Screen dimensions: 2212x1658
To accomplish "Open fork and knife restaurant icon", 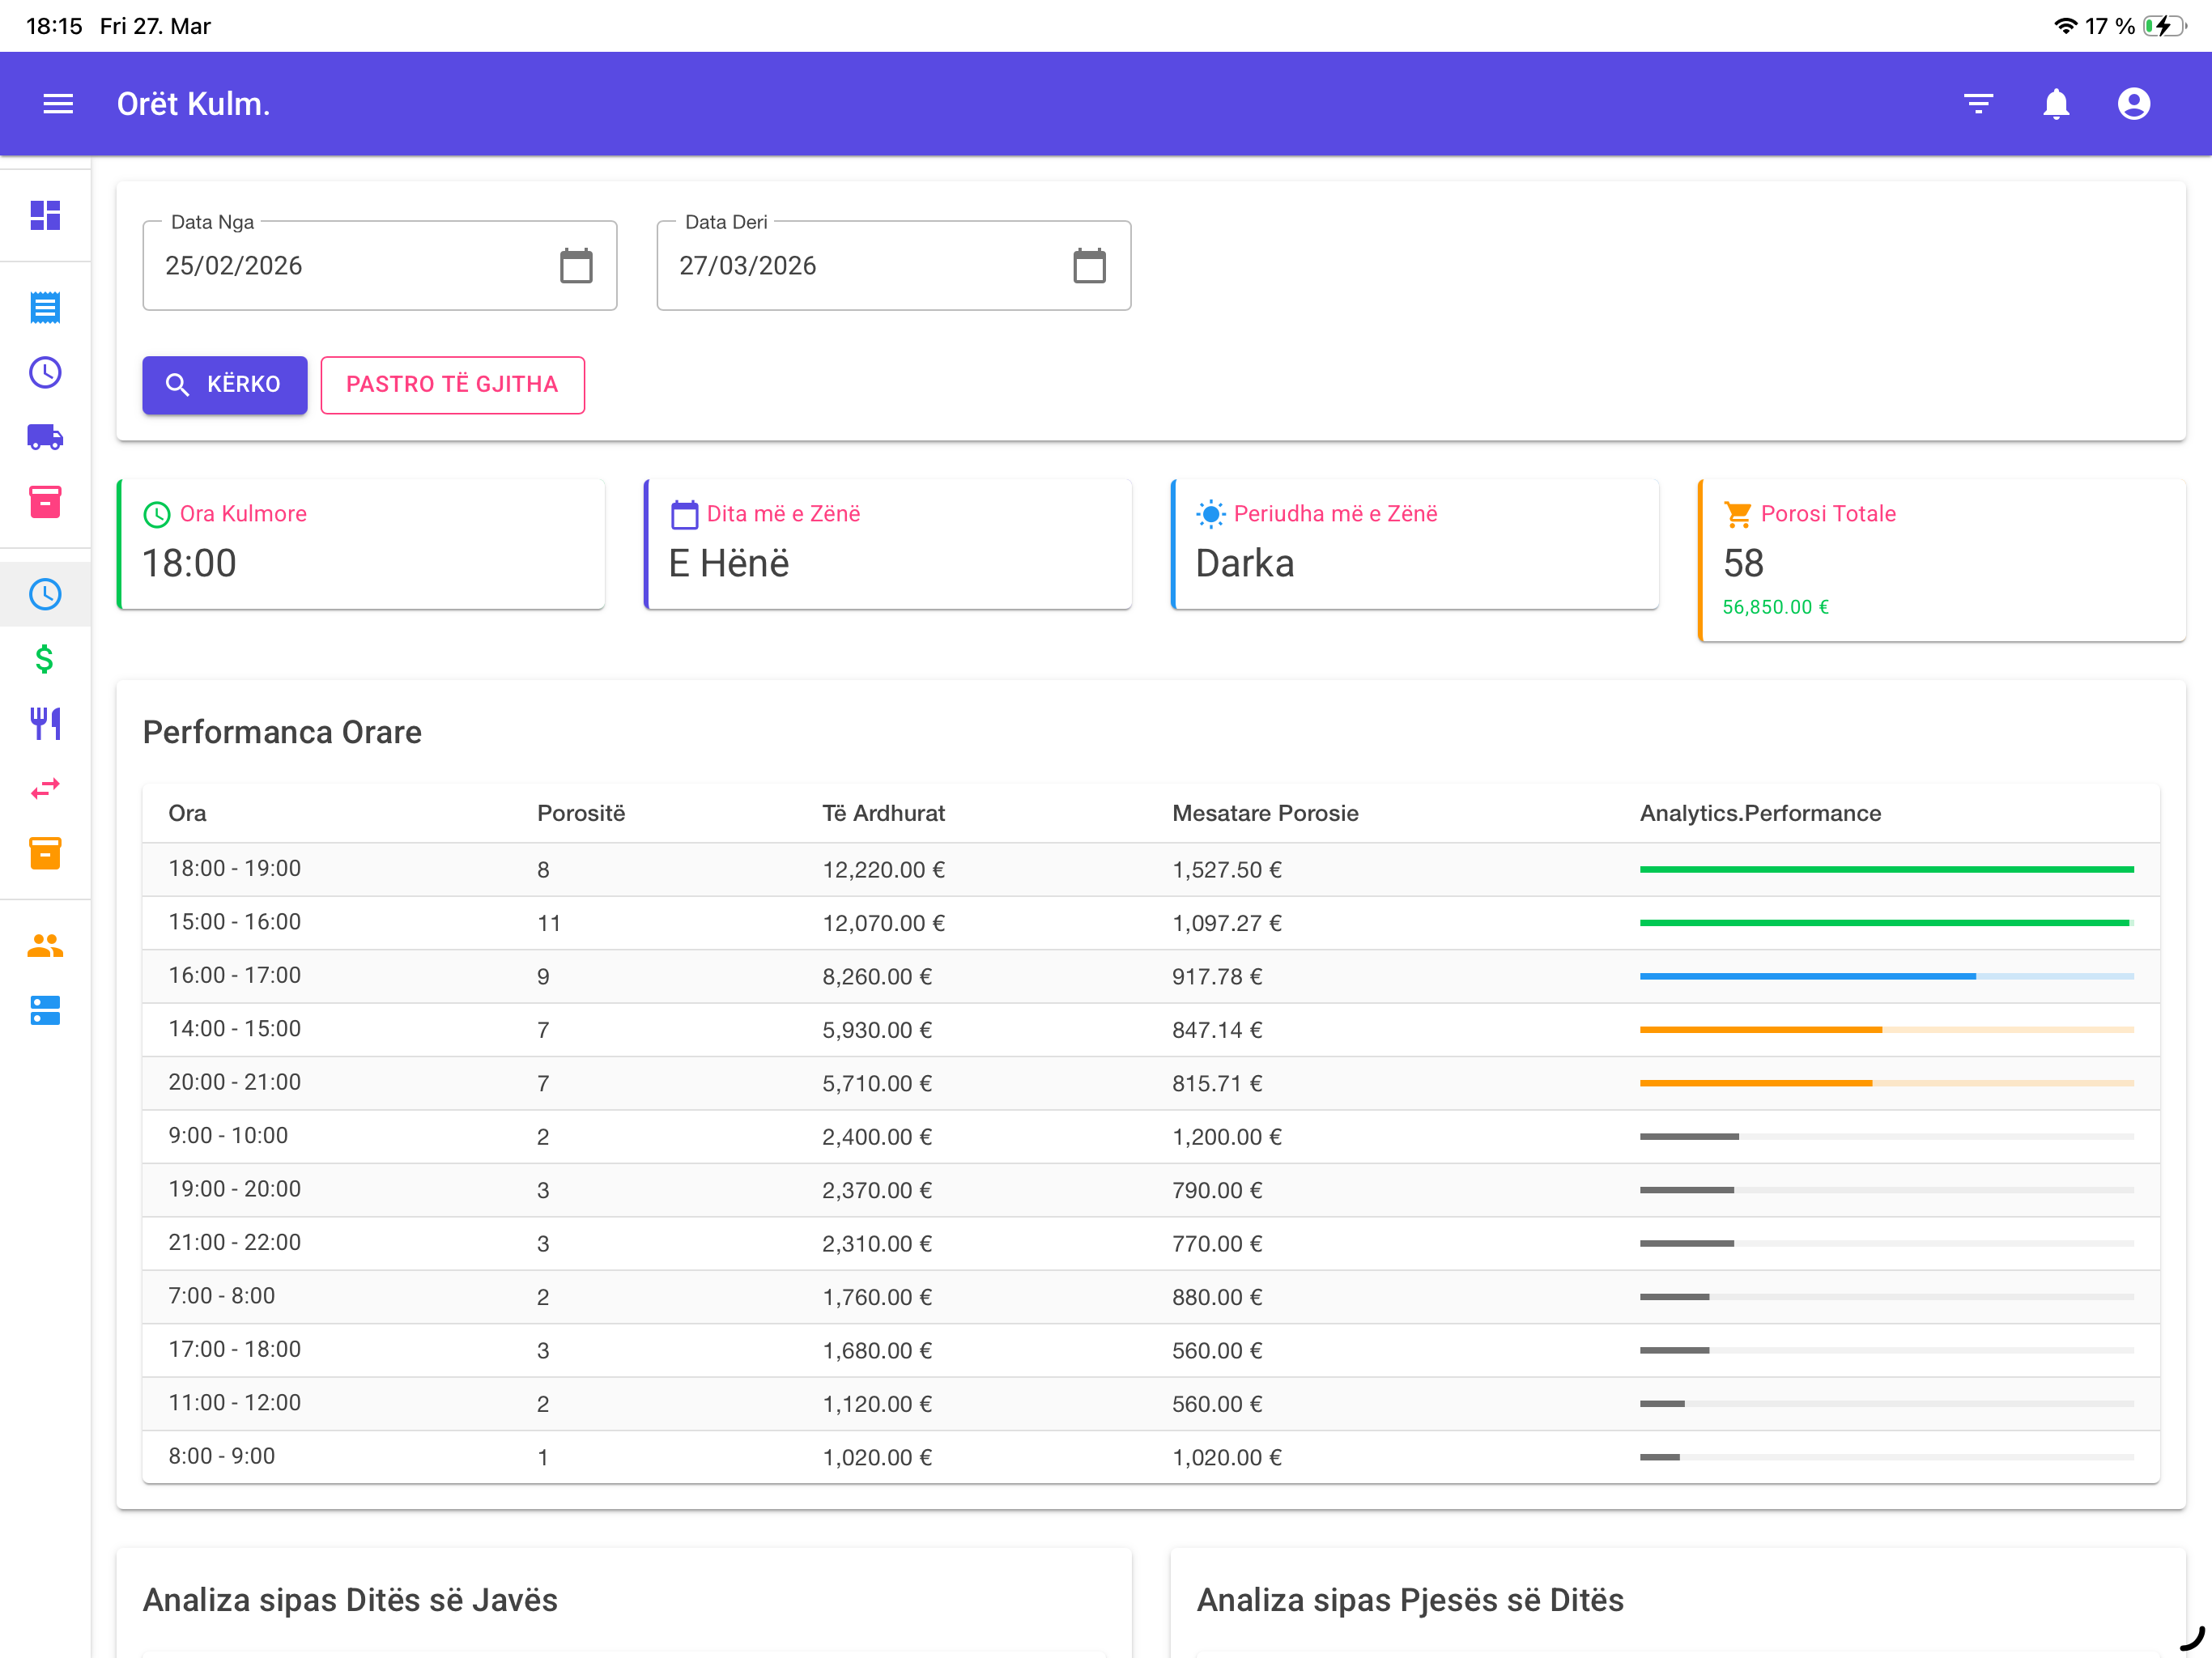I will (45, 724).
